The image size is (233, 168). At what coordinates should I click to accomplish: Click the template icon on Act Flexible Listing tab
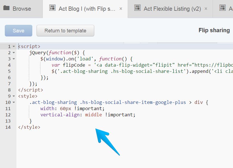pyautogui.click(x=137, y=8)
